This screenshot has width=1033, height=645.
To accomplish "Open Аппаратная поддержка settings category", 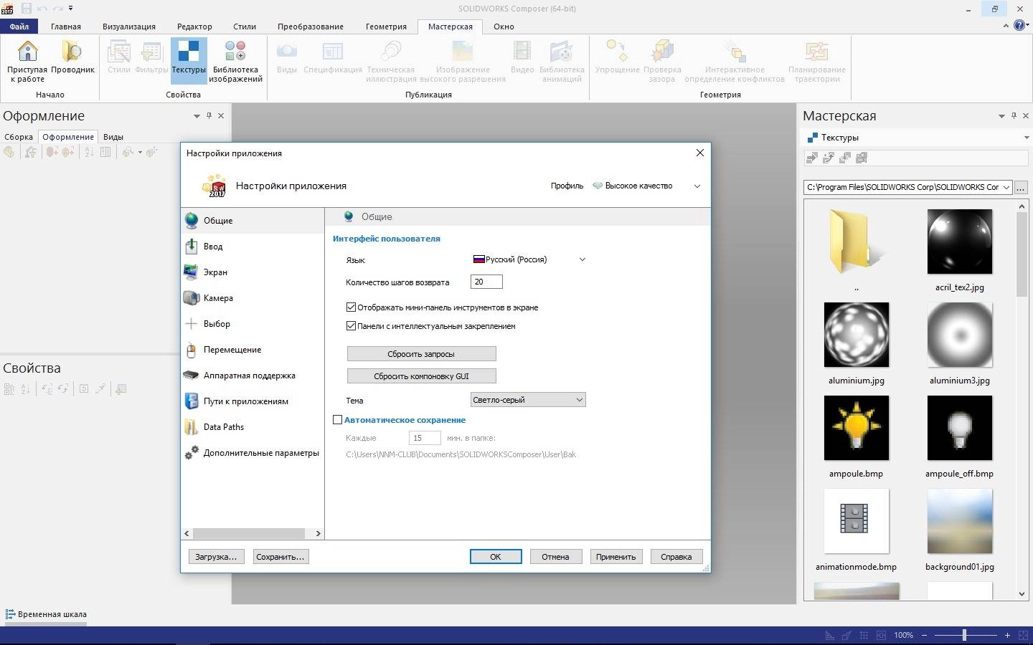I will click(x=253, y=376).
